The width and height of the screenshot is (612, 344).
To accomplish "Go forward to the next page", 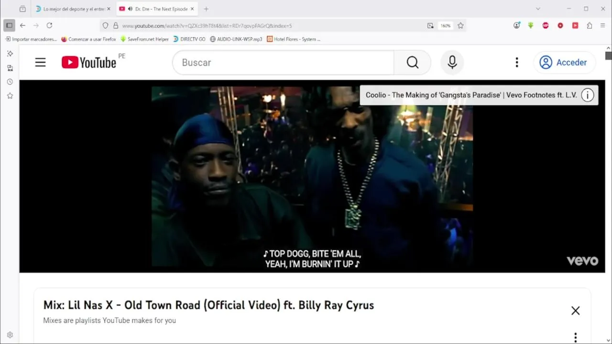I will (x=36, y=25).
